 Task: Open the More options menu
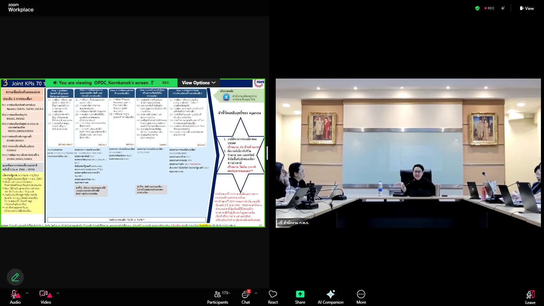click(361, 297)
